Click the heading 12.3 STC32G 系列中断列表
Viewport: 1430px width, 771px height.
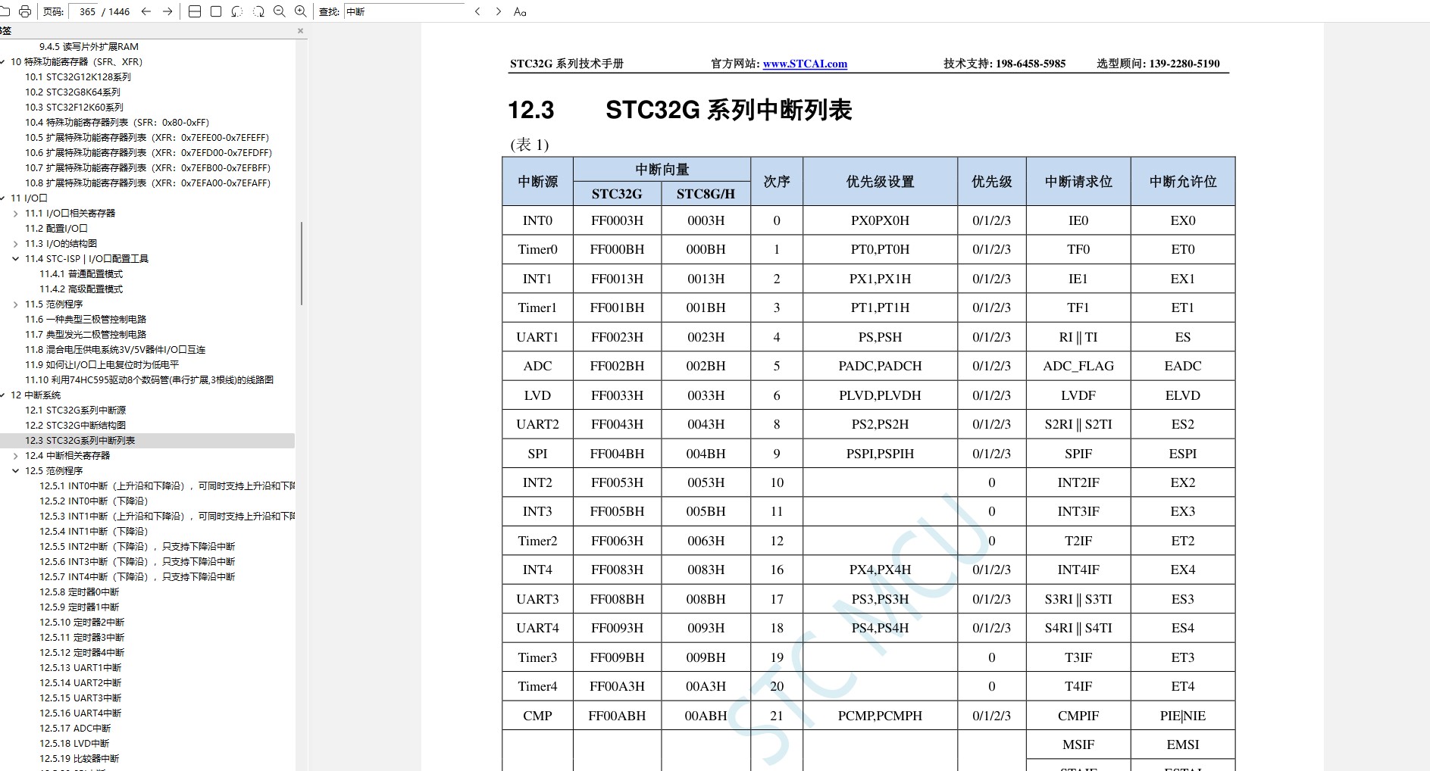coord(680,111)
